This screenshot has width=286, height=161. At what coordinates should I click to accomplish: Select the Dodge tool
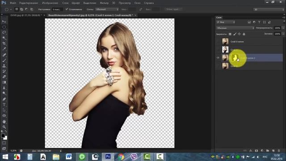tap(4, 93)
